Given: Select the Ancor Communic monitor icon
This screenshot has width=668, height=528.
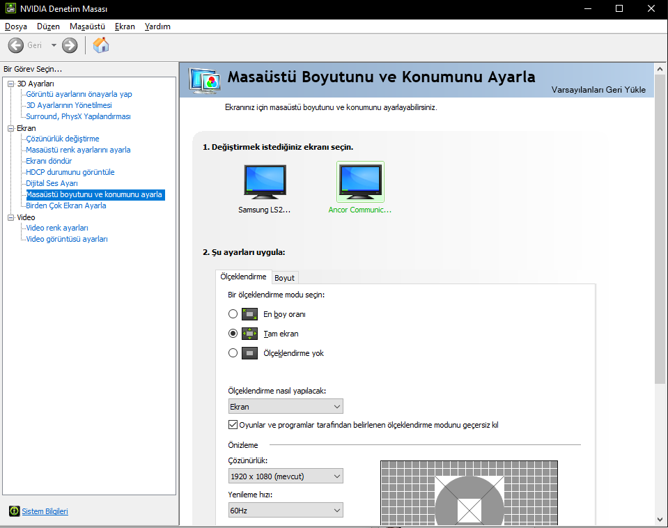Looking at the screenshot, I should [360, 181].
